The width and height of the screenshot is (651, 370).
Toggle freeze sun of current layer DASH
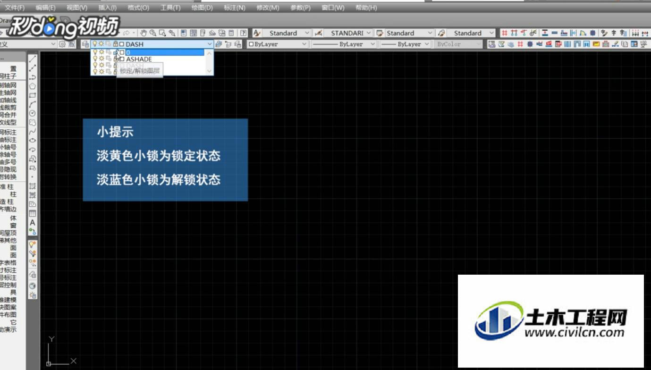point(101,44)
